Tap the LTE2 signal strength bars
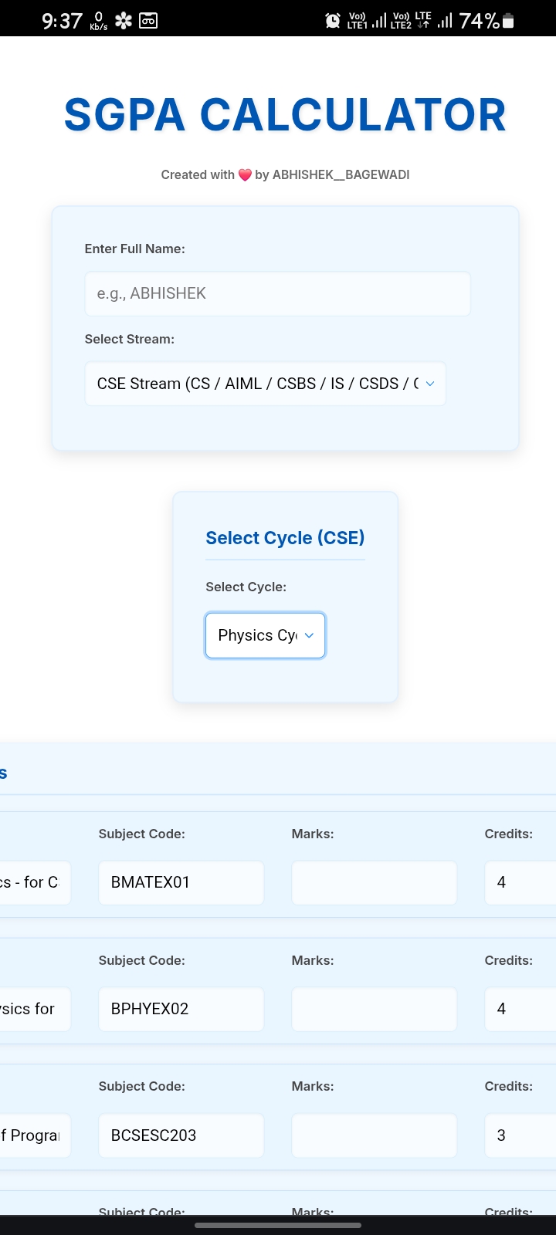 [x=444, y=20]
